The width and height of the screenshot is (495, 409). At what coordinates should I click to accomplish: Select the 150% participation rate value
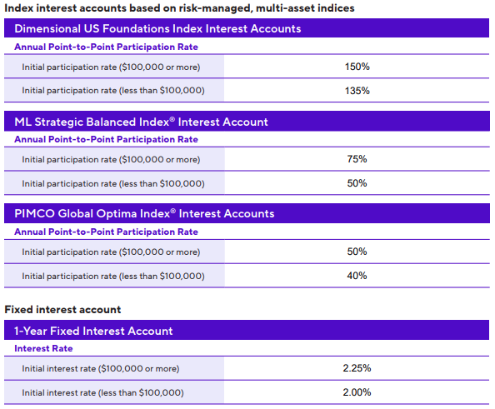click(x=357, y=67)
